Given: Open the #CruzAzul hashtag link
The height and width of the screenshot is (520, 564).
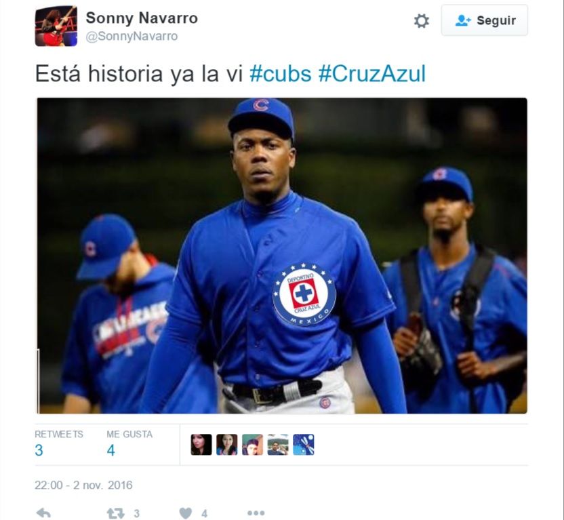Looking at the screenshot, I should coord(372,74).
